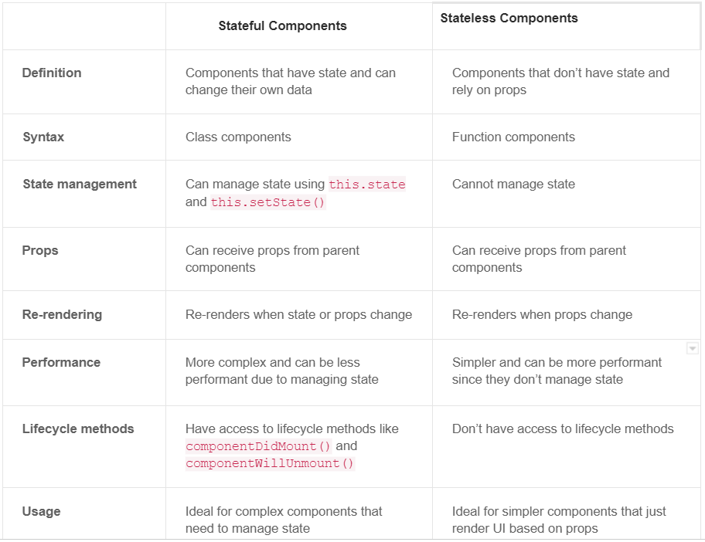Click the Performance row label
The height and width of the screenshot is (542, 705).
[x=61, y=362]
